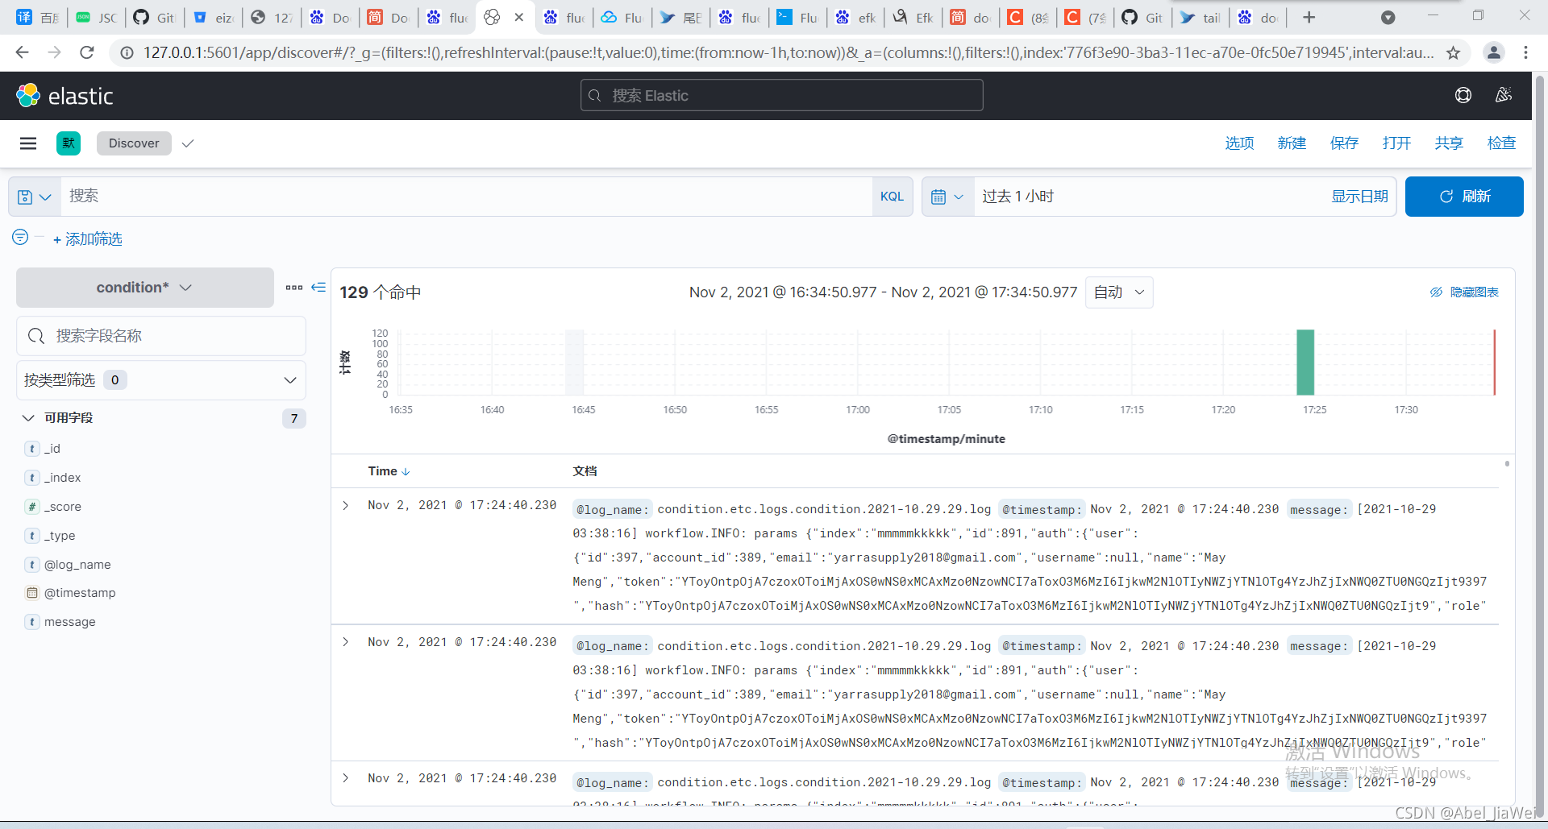Image resolution: width=1548 pixels, height=829 pixels.
Task: Open Chrome profile avatar icon
Action: coord(1494,52)
